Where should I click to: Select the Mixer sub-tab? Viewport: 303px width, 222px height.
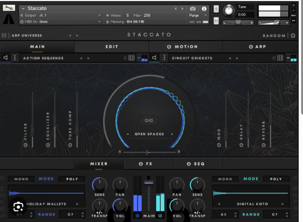point(99,164)
